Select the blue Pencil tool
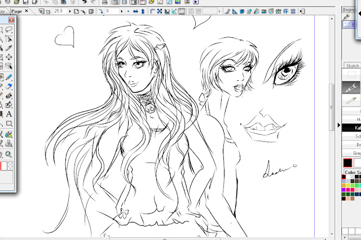The width and height of the screenshot is (361, 240). coord(9,77)
